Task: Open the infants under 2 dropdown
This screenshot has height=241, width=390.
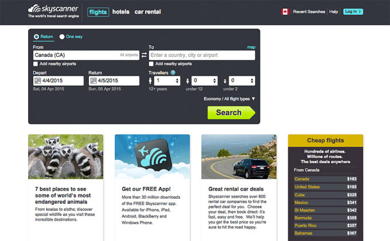Action: point(242,81)
